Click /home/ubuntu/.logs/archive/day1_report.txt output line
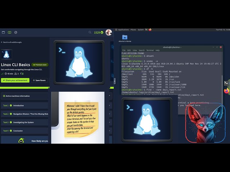 pos(148,92)
